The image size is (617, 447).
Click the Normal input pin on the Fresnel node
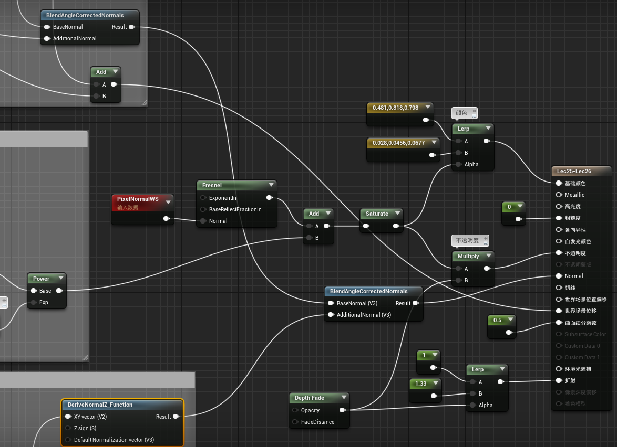click(202, 221)
